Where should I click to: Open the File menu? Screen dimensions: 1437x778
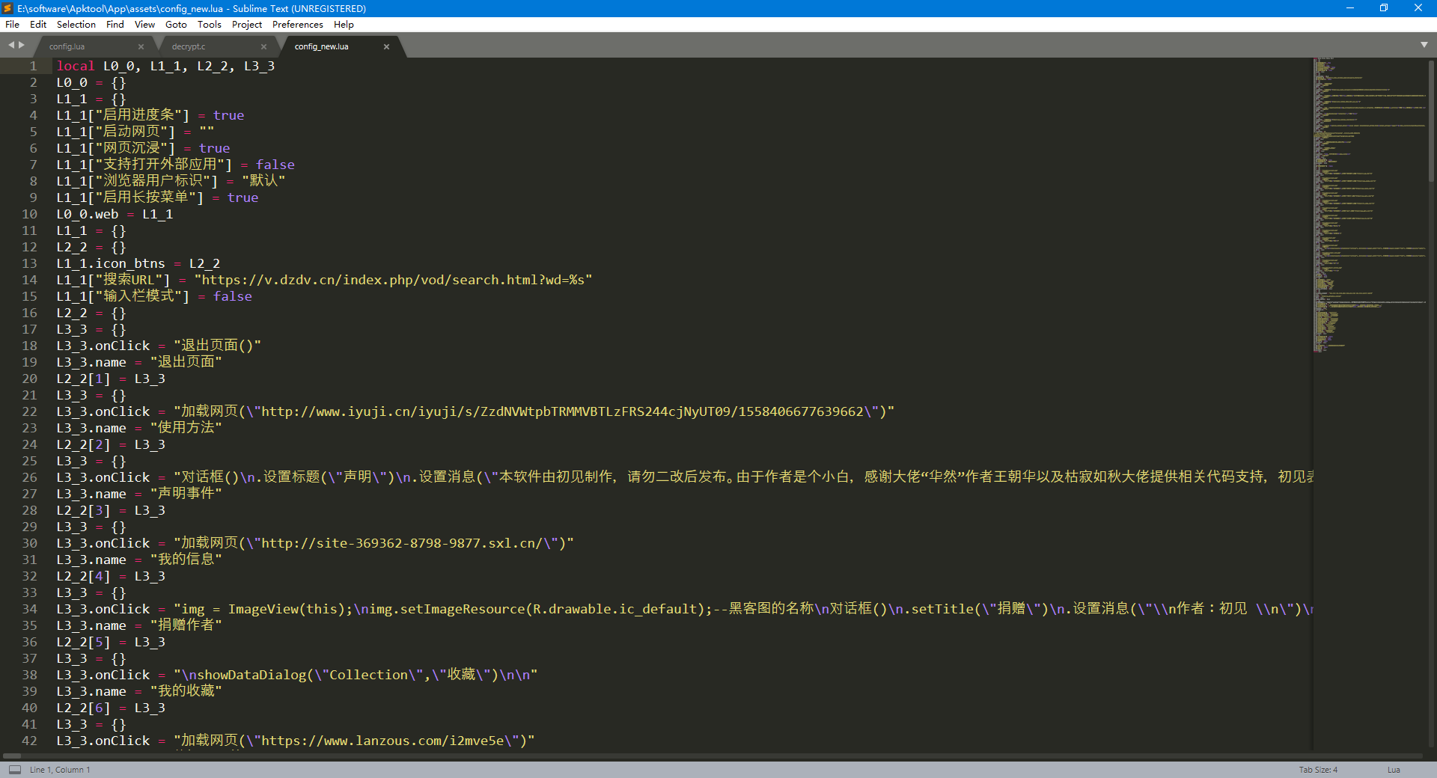click(x=12, y=24)
